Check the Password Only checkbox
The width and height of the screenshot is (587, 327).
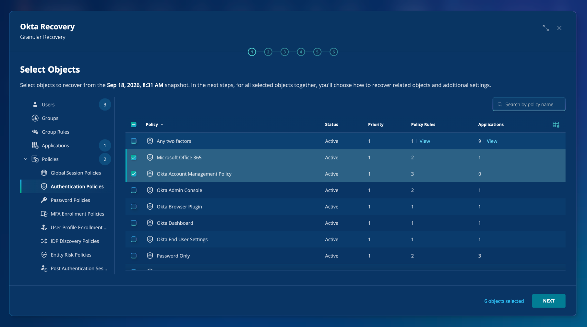point(134,256)
